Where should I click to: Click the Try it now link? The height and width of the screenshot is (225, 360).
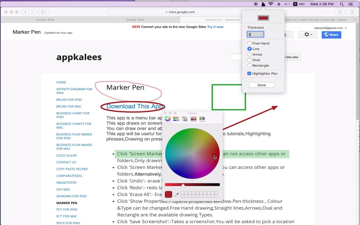tap(215, 27)
